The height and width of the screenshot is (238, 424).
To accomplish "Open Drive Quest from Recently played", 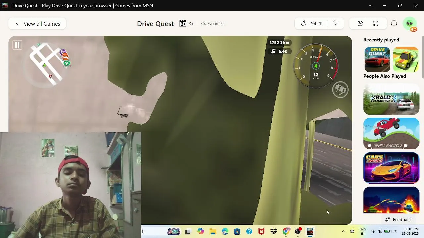I will 377,59.
